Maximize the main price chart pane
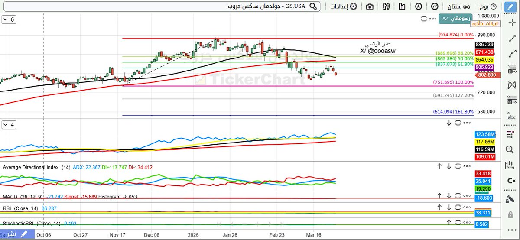This screenshot has width=520, height=240. click(x=424, y=19)
